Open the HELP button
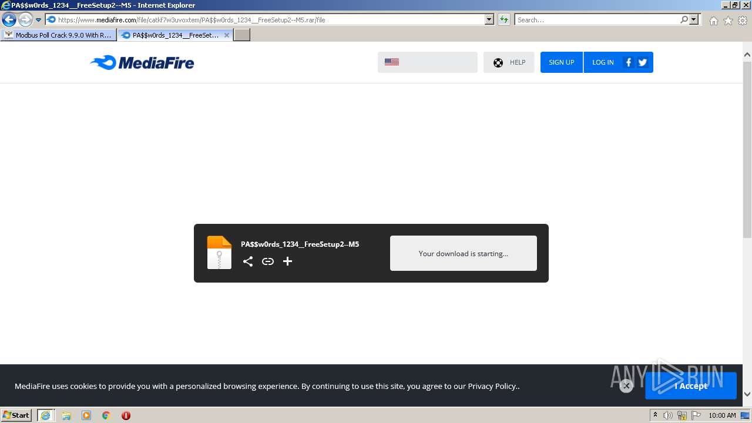The height and width of the screenshot is (423, 752). (x=509, y=62)
